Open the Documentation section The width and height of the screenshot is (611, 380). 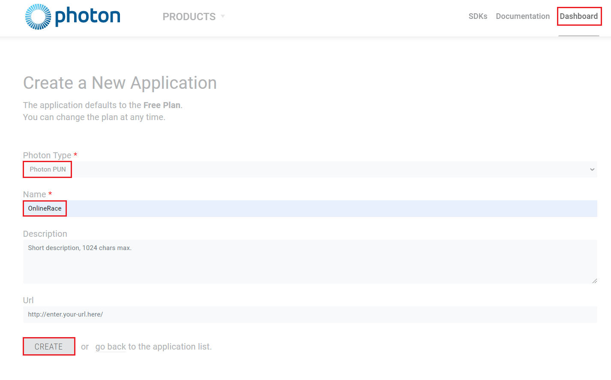pos(523,16)
